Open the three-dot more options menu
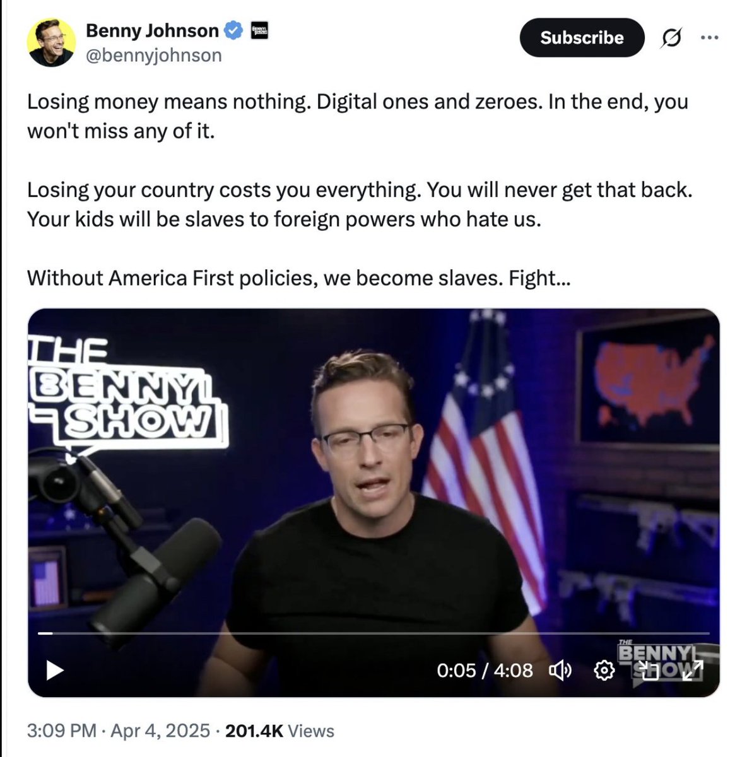 [710, 38]
